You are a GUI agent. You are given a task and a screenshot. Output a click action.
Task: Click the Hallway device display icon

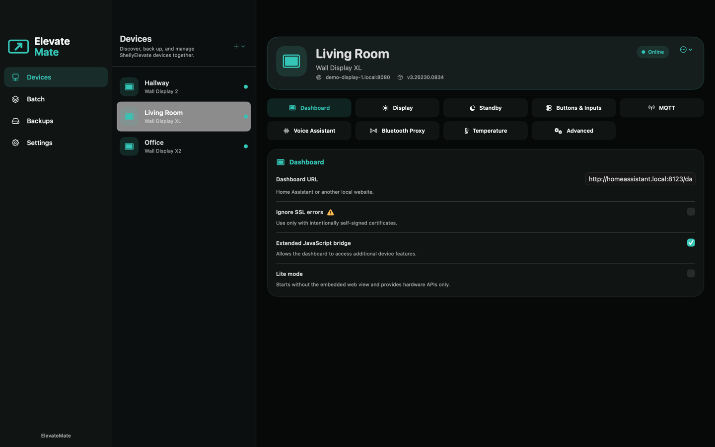(129, 87)
